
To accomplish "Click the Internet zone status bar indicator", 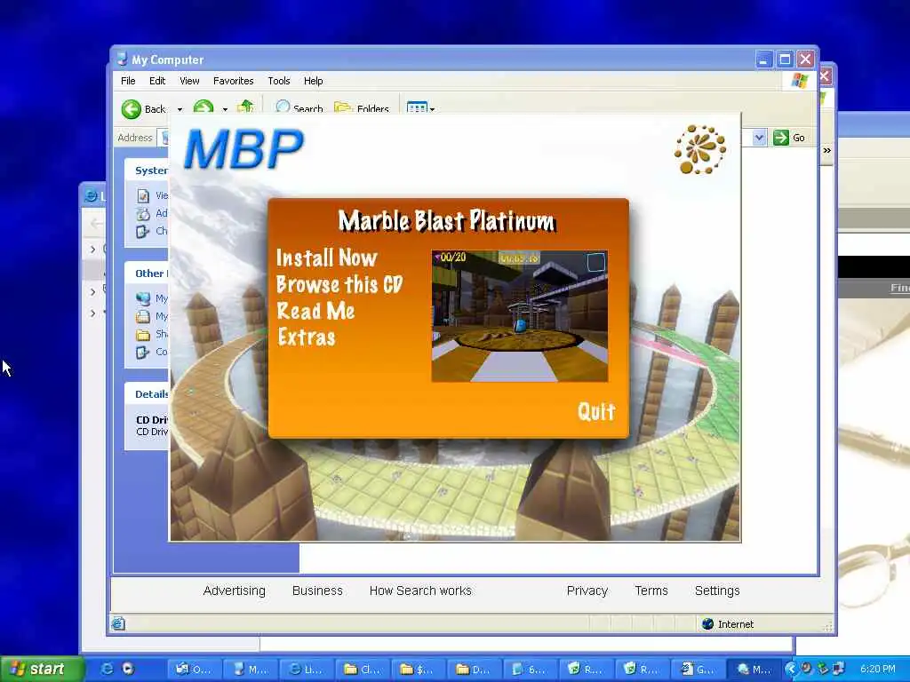I will (x=728, y=624).
